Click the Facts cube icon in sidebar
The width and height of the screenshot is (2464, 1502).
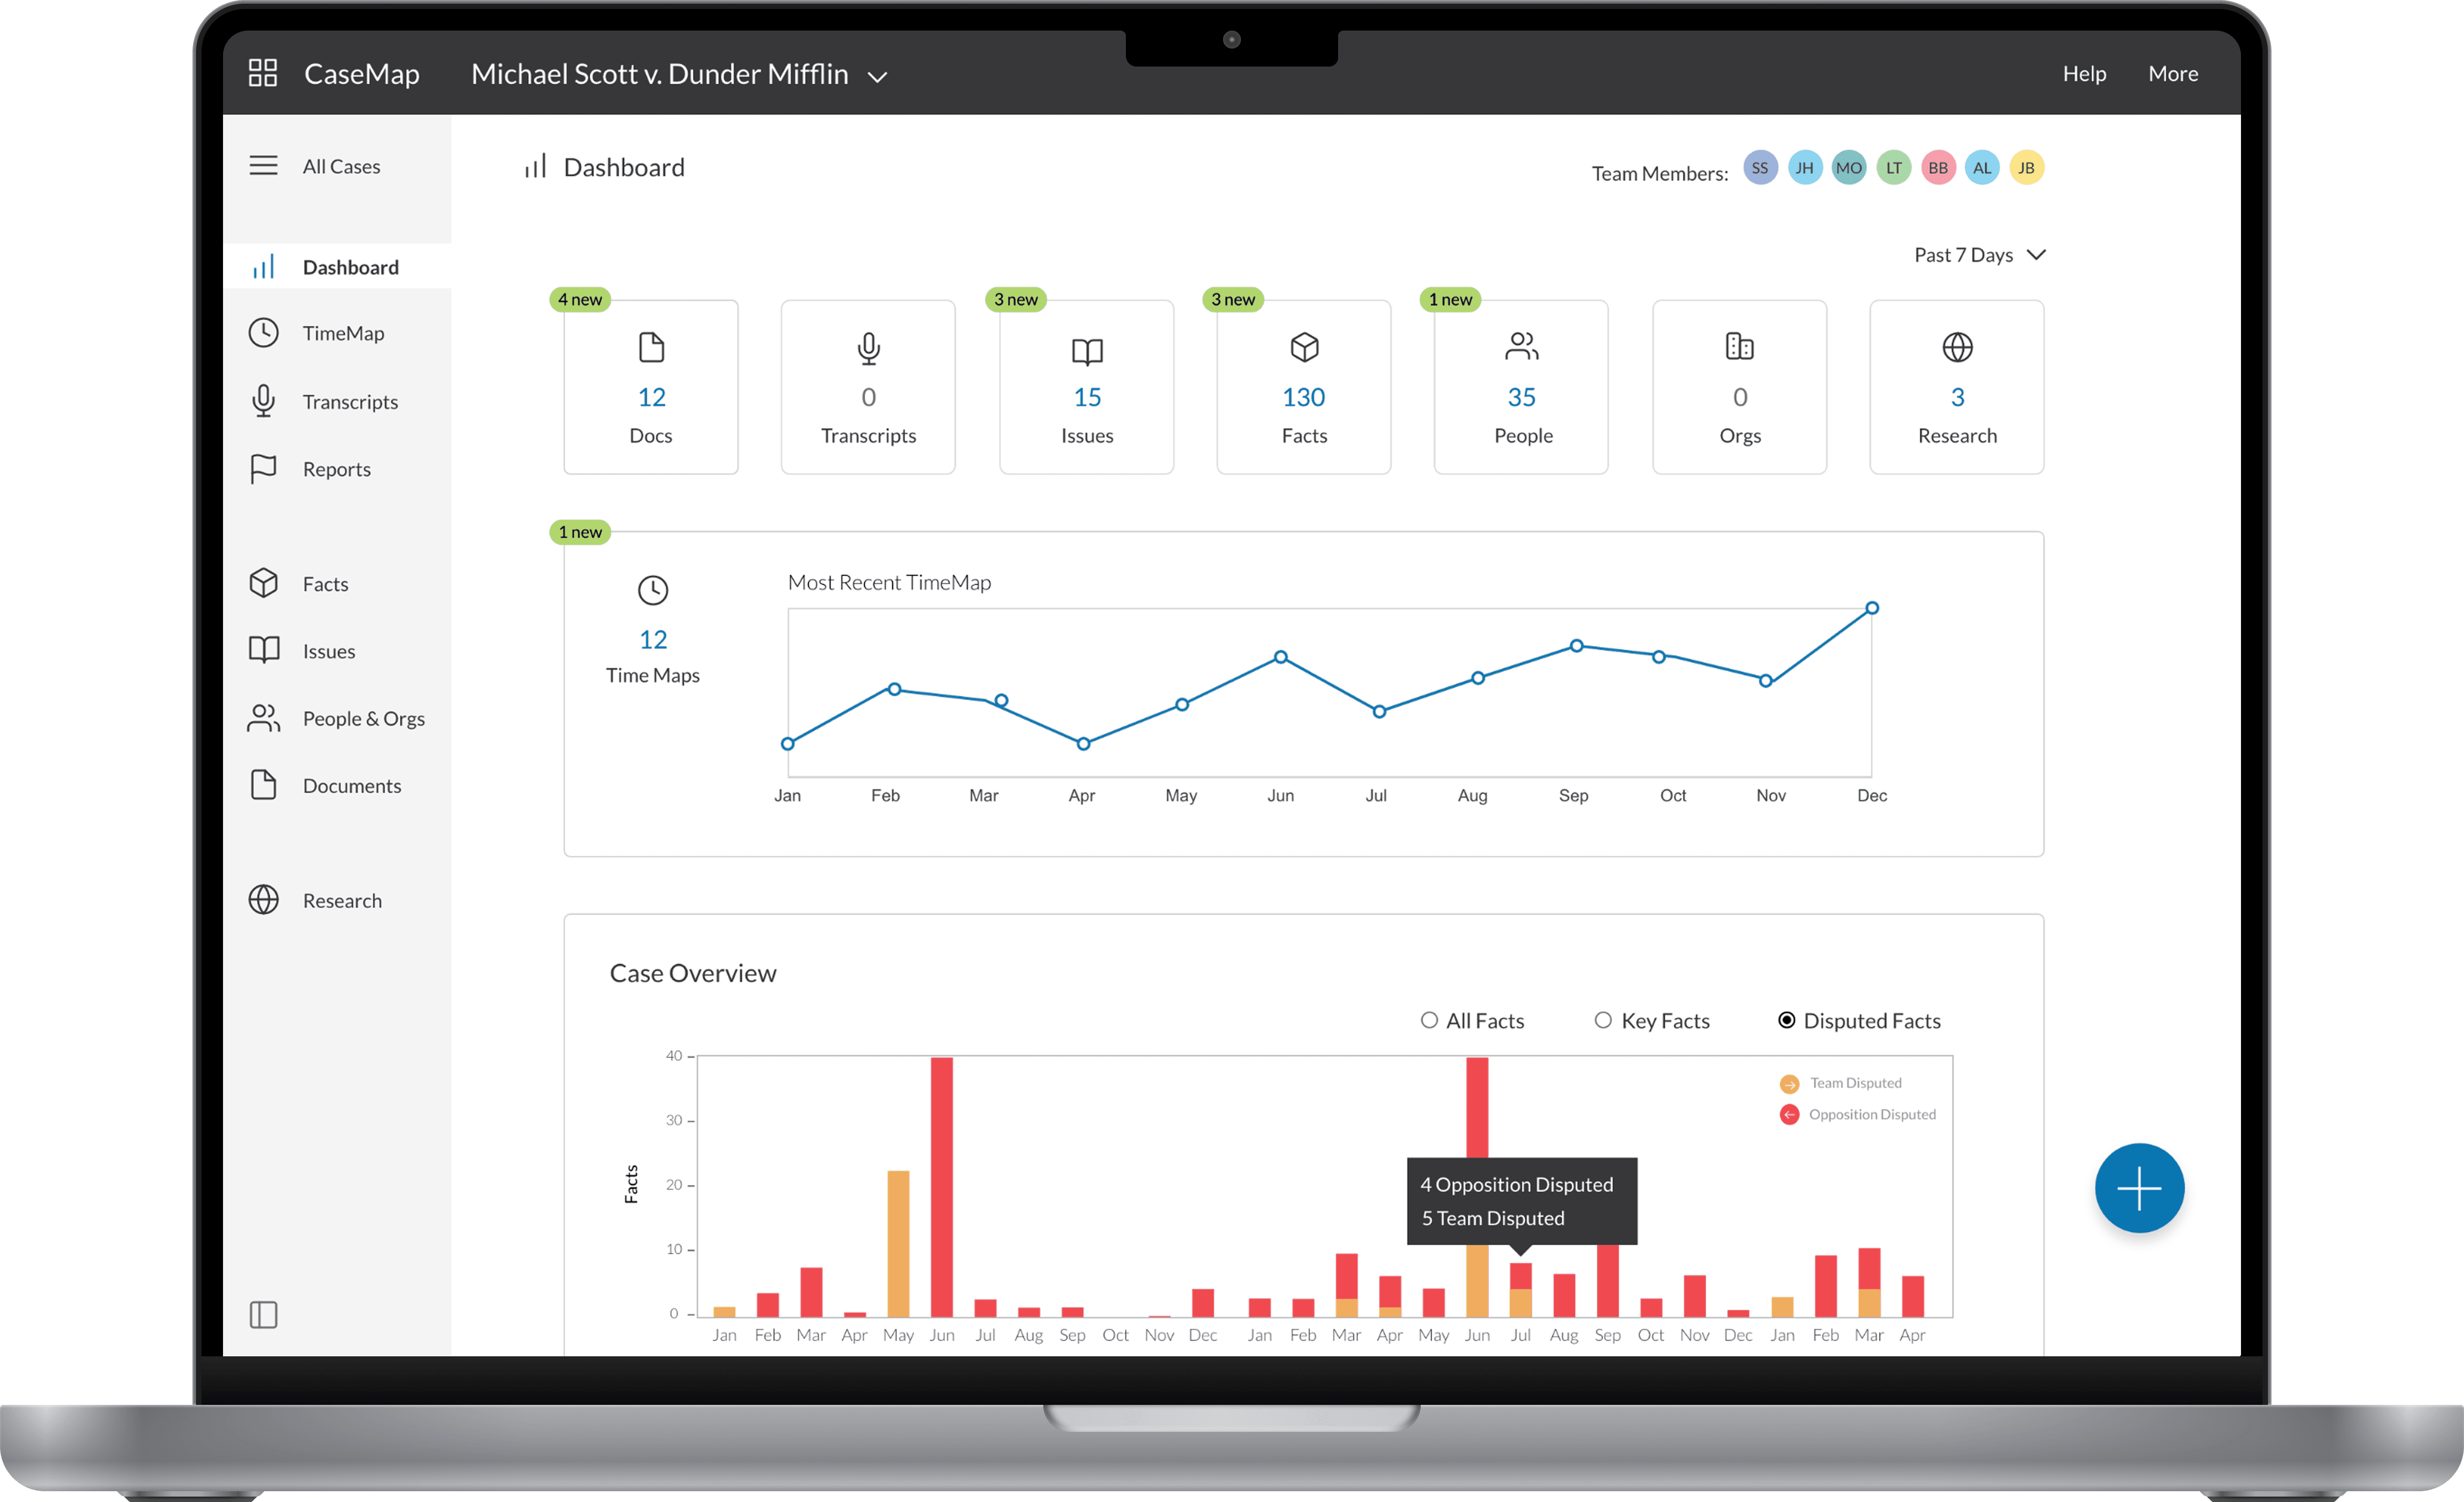coord(263,583)
